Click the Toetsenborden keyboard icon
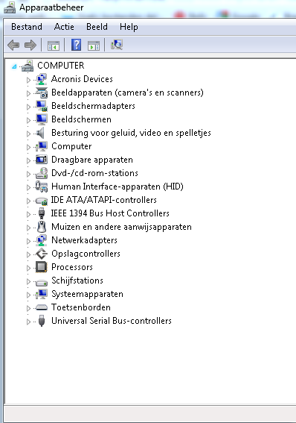This screenshot has height=423, width=296. point(42,307)
